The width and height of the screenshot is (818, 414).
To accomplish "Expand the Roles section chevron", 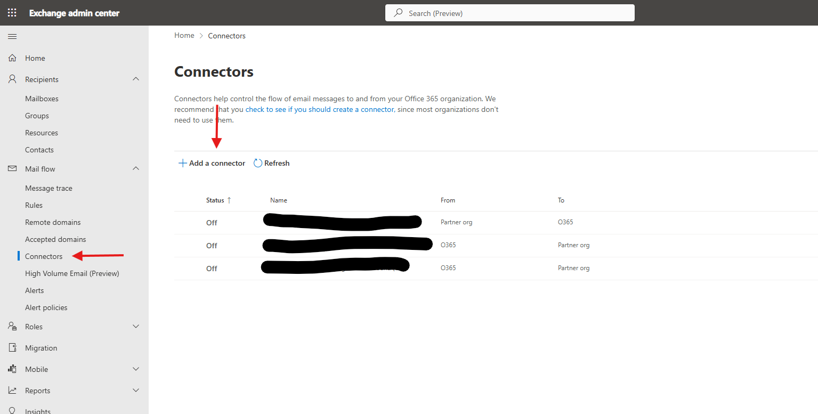I will [136, 327].
